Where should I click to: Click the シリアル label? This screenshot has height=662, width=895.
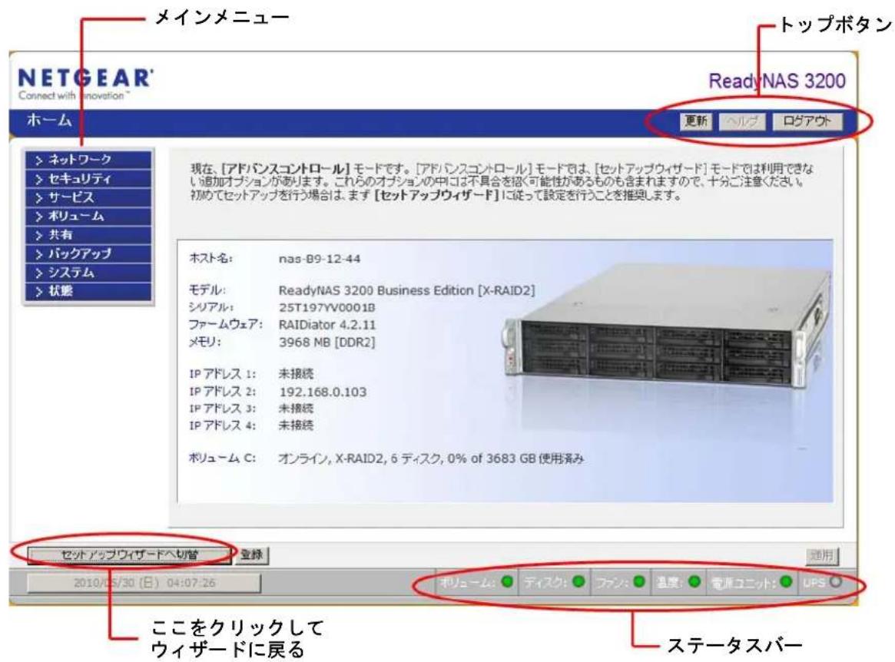(211, 308)
